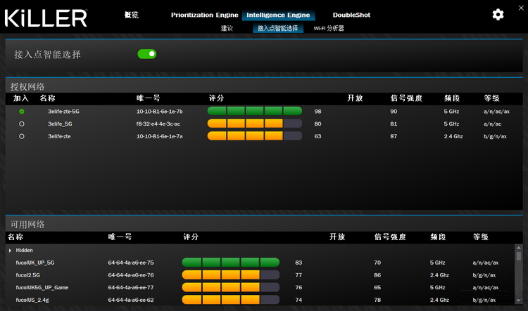Screen dimensions: 528x311
Task: Click the scroll-up arrow in 可用网络 list
Action: tap(519, 248)
